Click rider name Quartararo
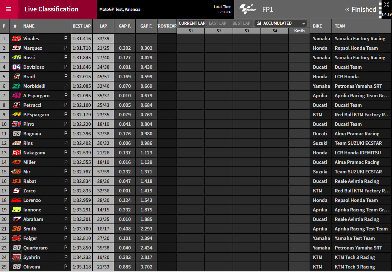 (x=36, y=248)
